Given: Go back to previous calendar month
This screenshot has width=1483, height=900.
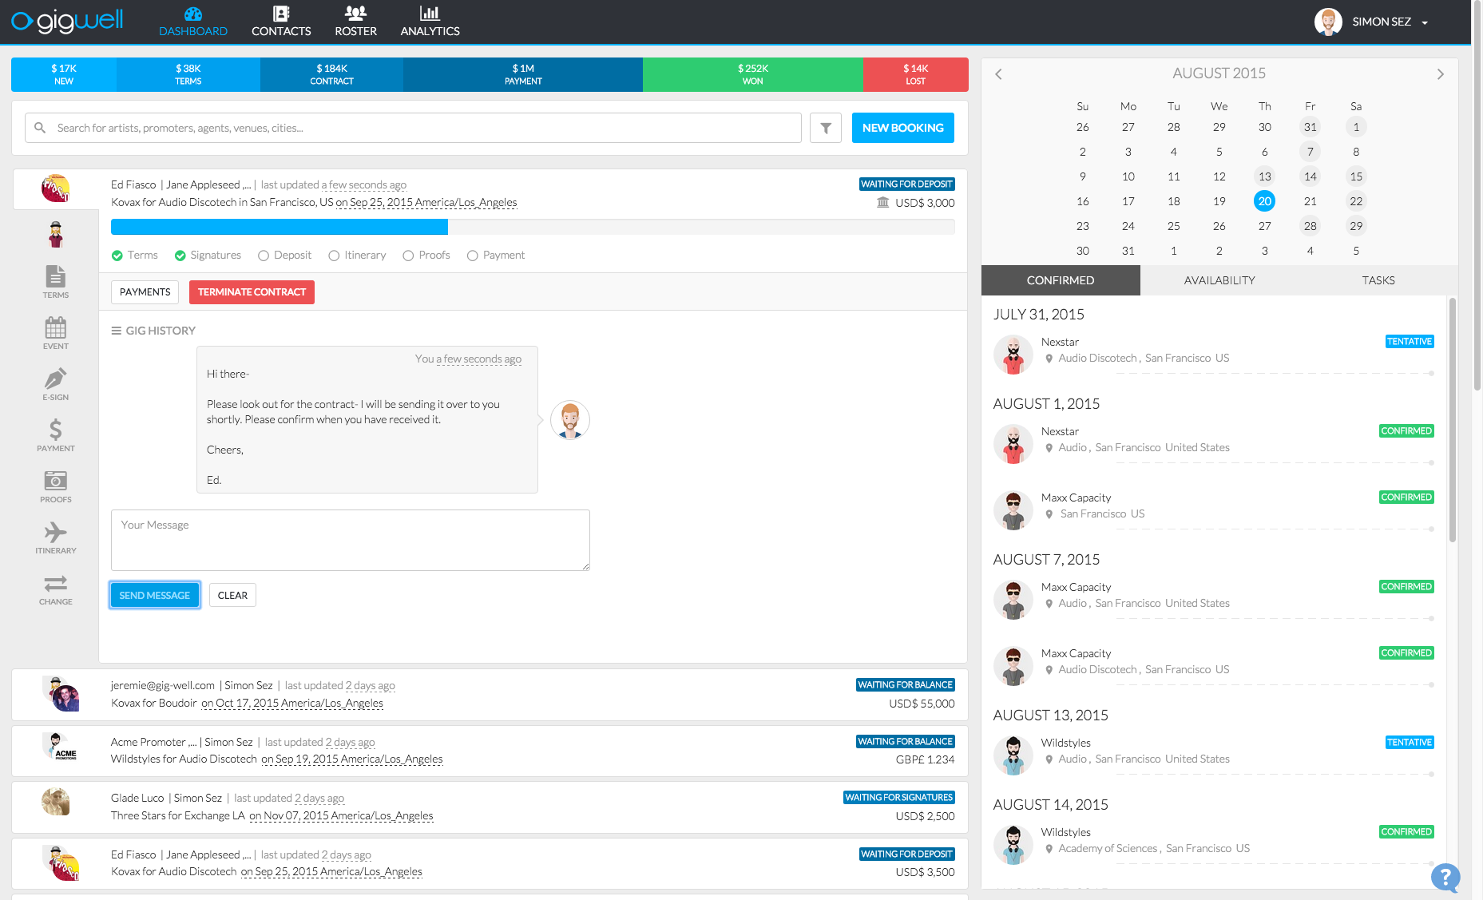Looking at the screenshot, I should point(998,73).
